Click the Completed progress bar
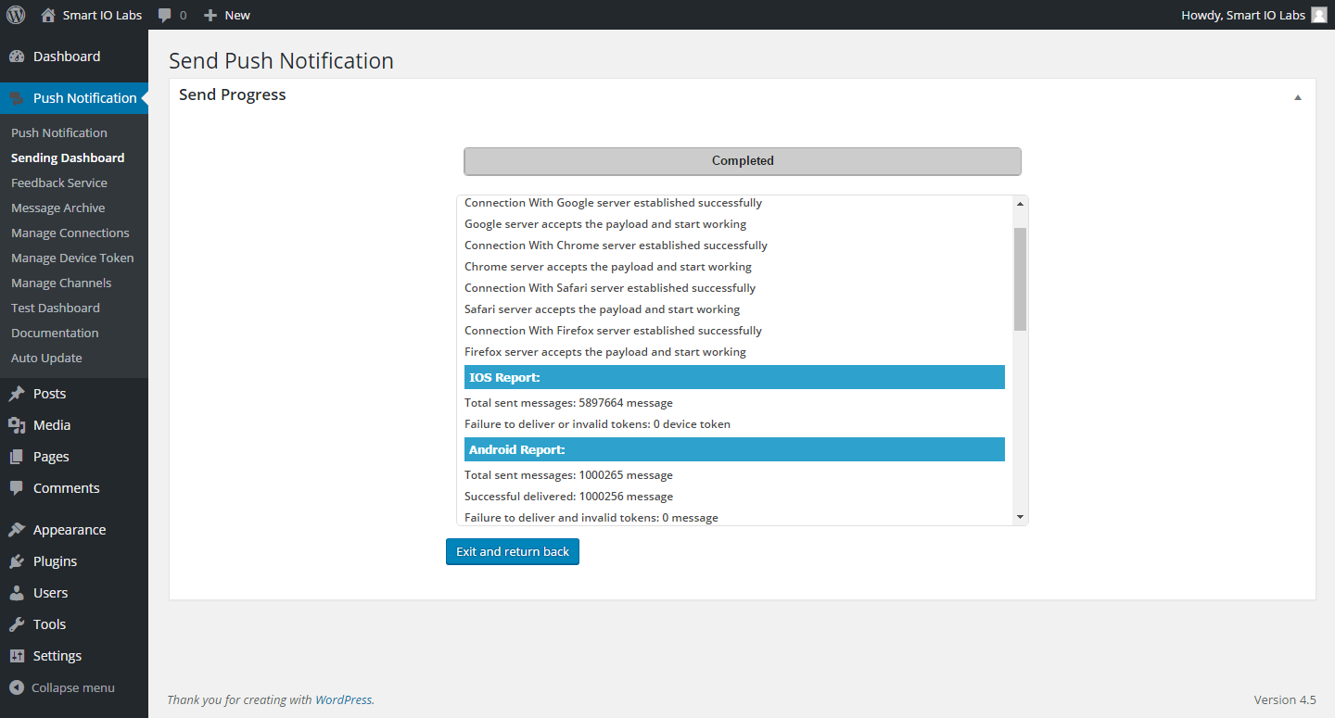Screen dimensions: 1335x718 point(743,161)
